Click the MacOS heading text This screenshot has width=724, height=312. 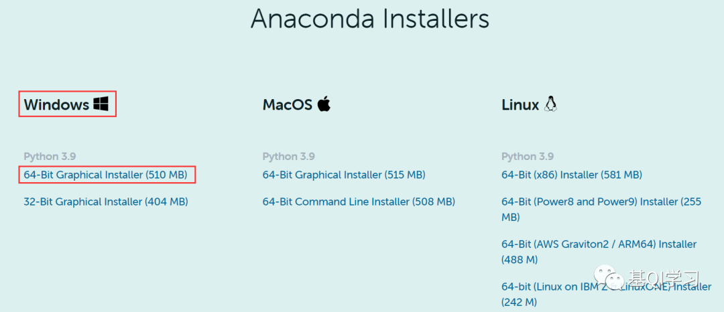(288, 104)
